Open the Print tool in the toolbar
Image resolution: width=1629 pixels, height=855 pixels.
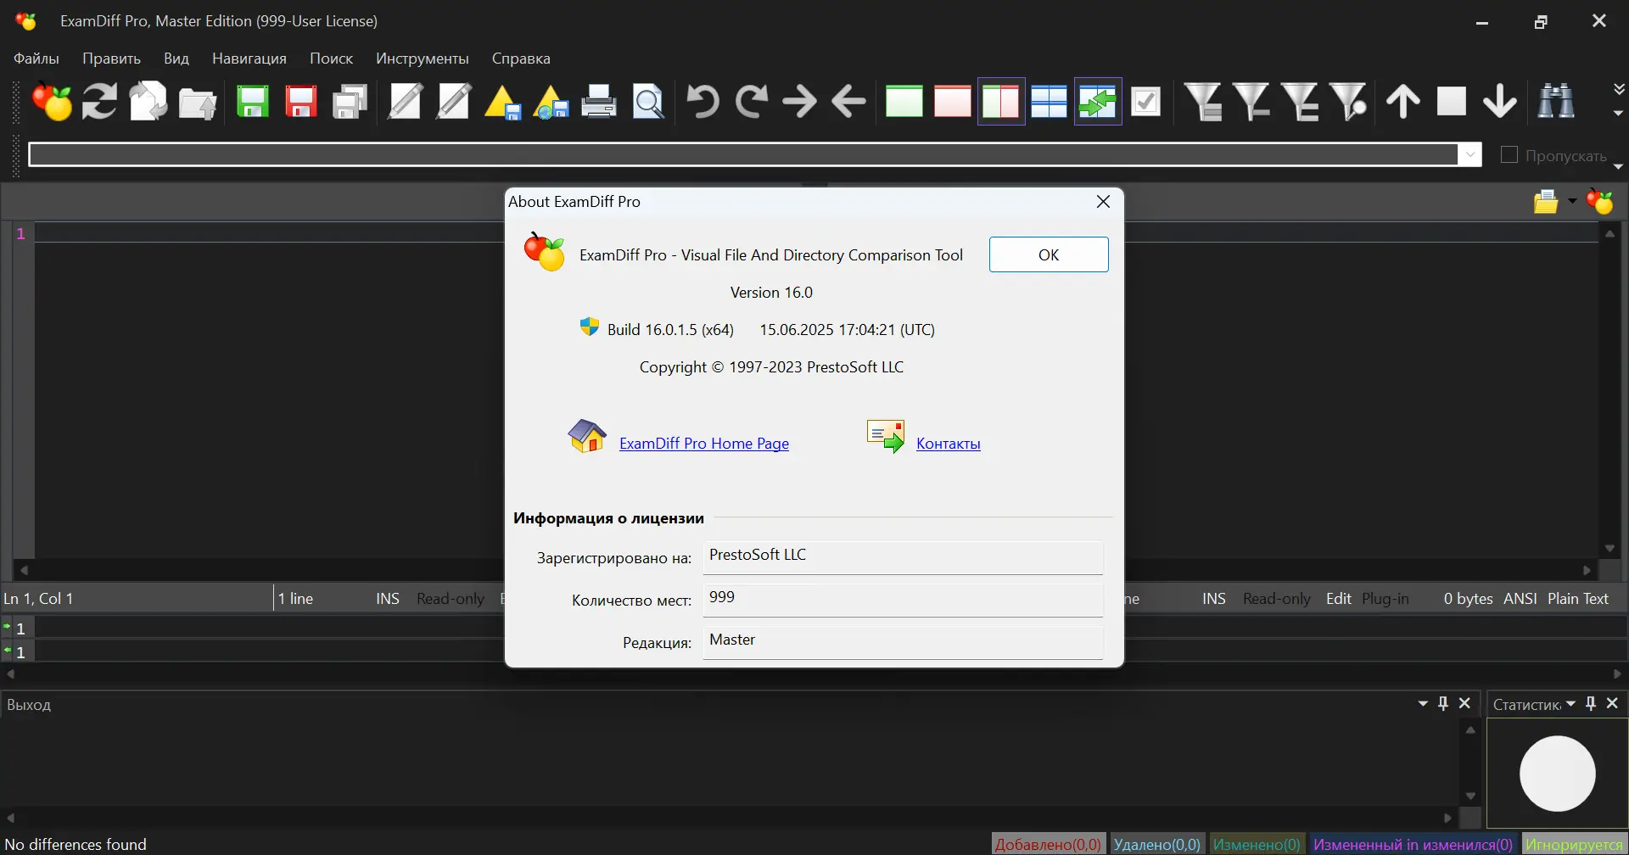pyautogui.click(x=599, y=101)
